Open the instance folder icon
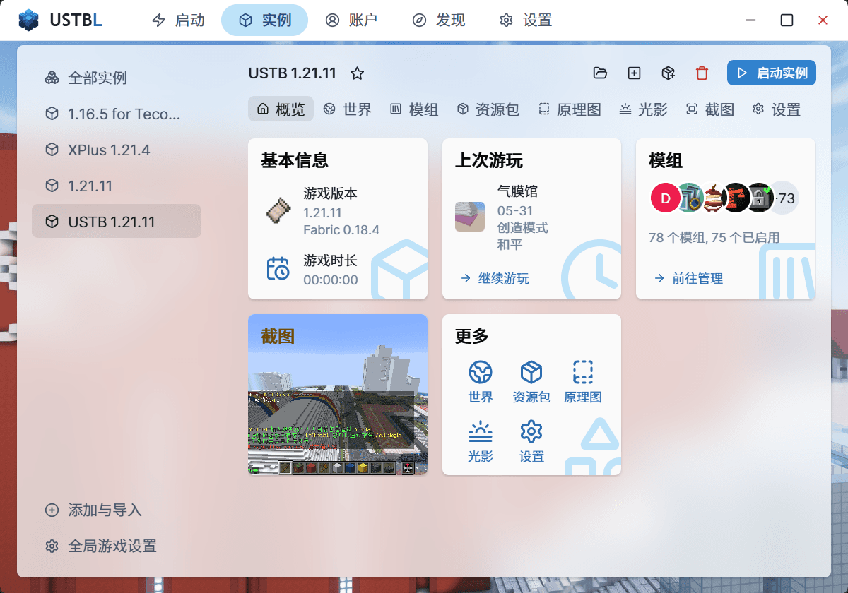848x593 pixels. [x=600, y=73]
